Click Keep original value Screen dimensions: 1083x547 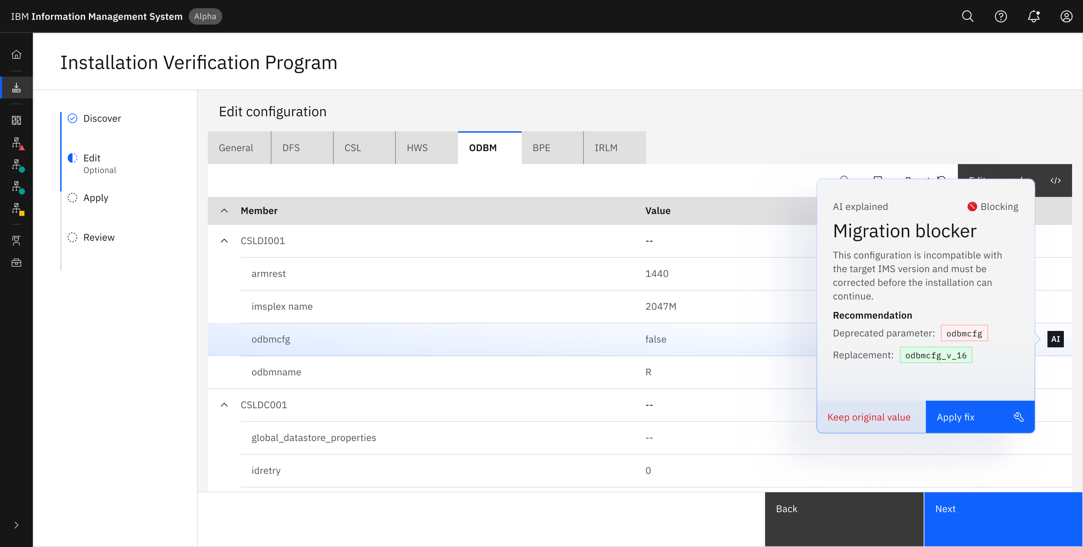[871, 417]
